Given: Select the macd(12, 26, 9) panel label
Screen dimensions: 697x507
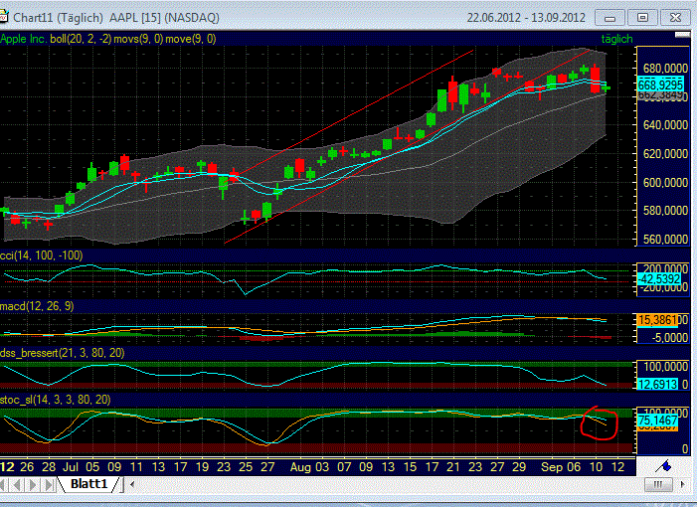Looking at the screenshot, I should 37,306.
